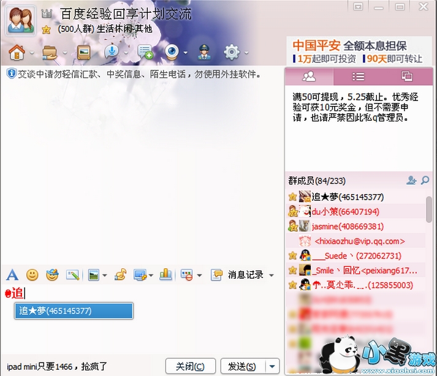Switch to the group apps windows tab
The width and height of the screenshot is (437, 376).
click(407, 77)
